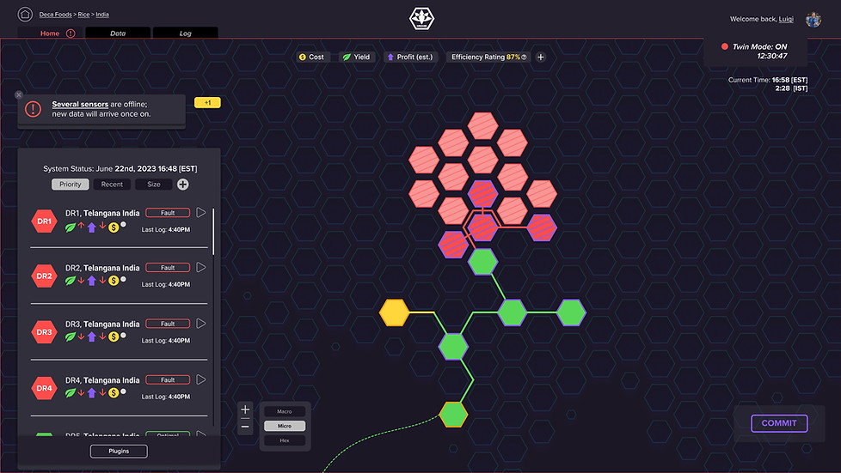Add a new metric with plus button
Image resolution: width=841 pixels, height=473 pixels.
tap(541, 57)
